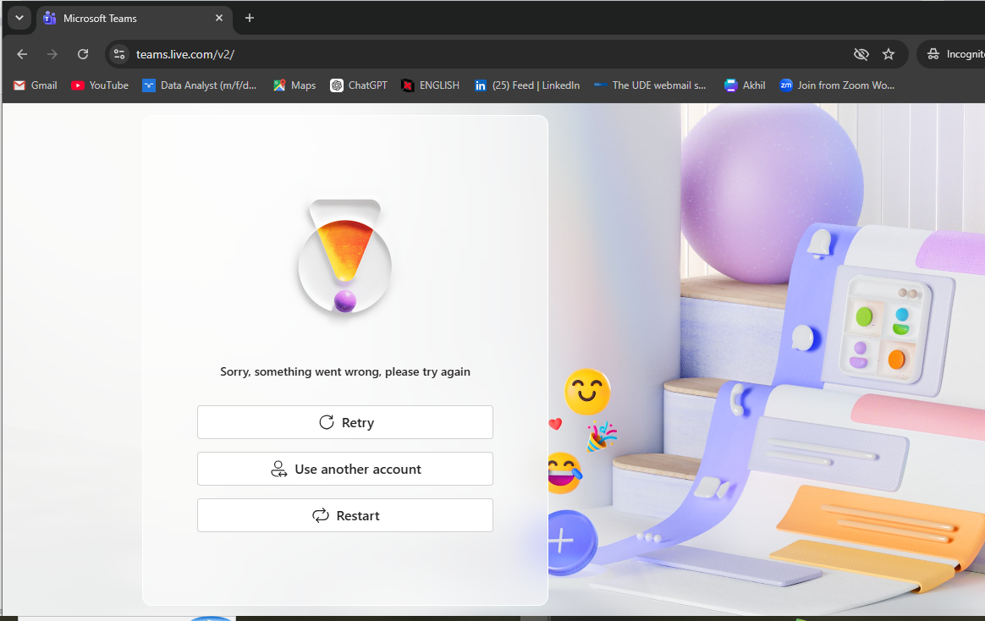Open the Join from Zoom bookmark

coord(838,85)
